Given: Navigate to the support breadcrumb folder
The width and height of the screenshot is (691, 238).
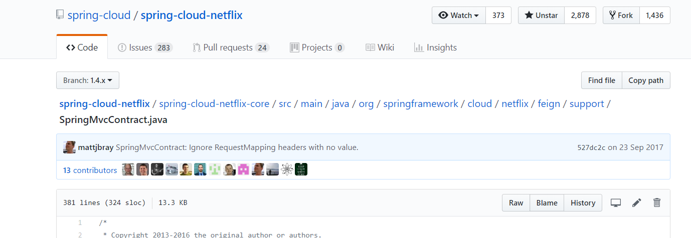Looking at the screenshot, I should coord(587,104).
